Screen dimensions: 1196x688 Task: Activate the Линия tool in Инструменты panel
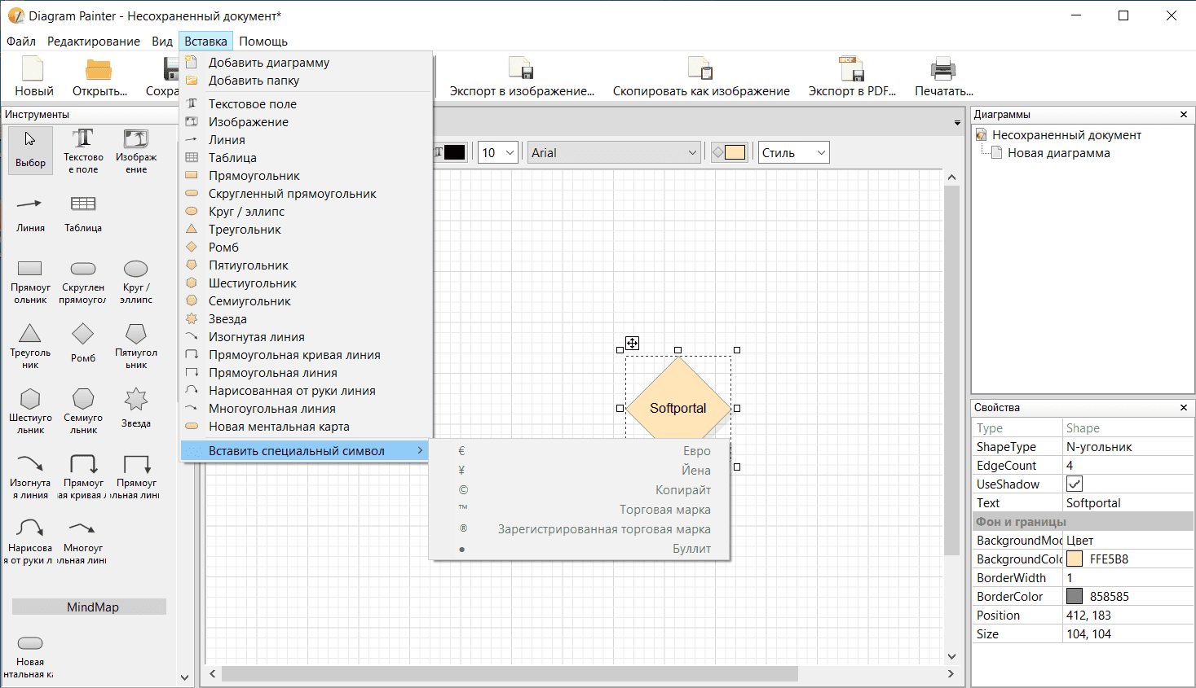point(31,214)
